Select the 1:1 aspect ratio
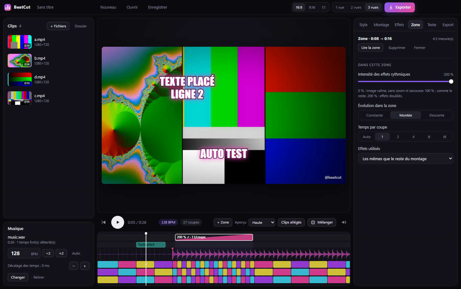The image size is (461, 289). click(323, 7)
